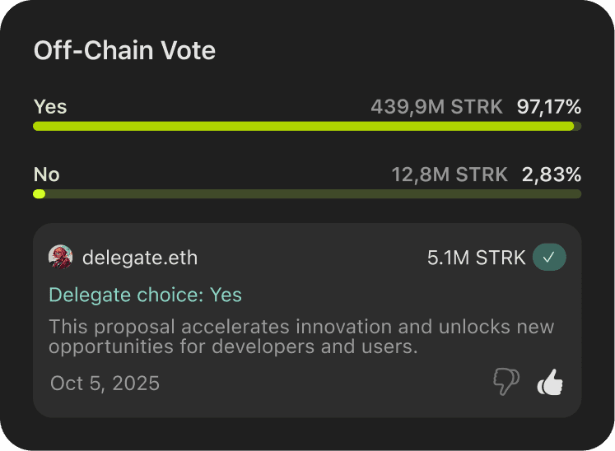
Task: Click the 97,17% percentage
Action: point(549,107)
